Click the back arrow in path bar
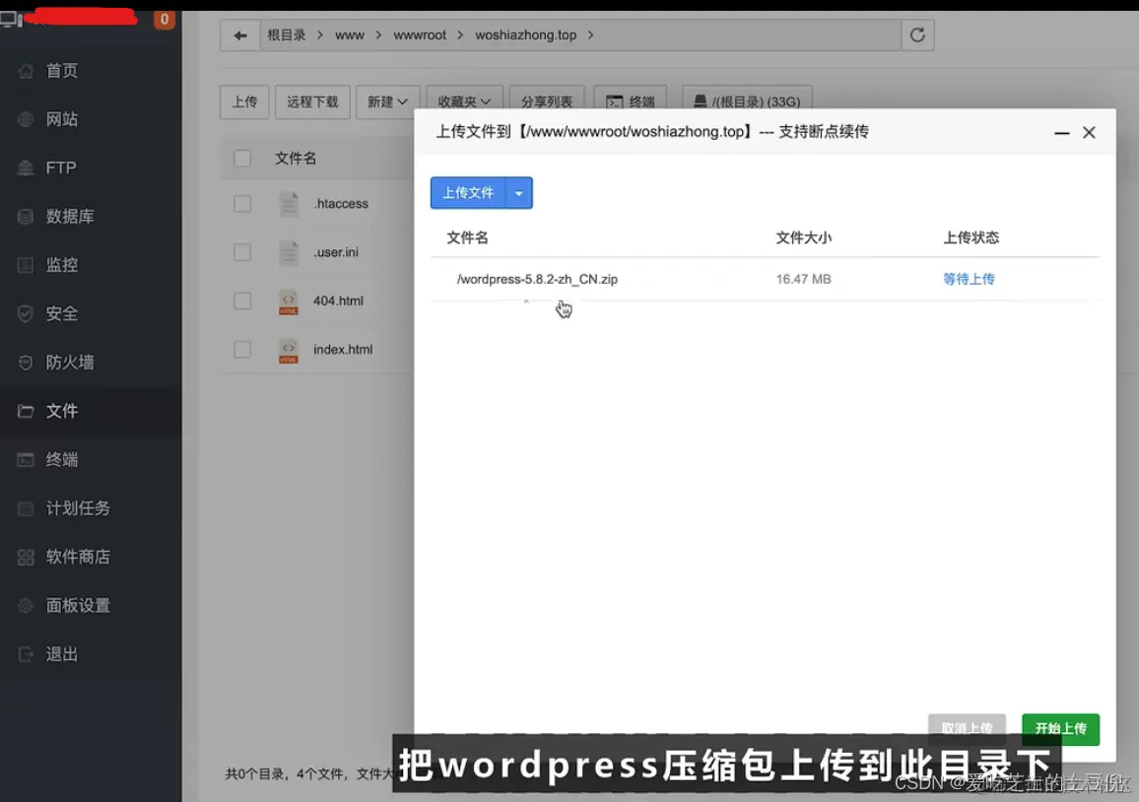This screenshot has width=1139, height=802. click(x=240, y=34)
